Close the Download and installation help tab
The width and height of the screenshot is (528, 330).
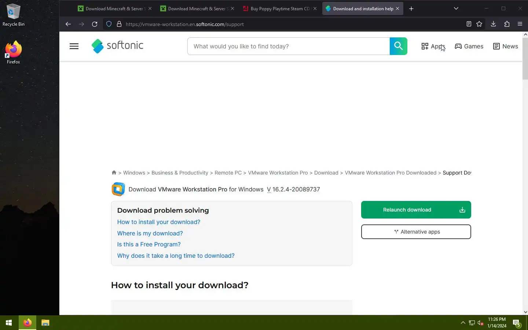pyautogui.click(x=397, y=8)
